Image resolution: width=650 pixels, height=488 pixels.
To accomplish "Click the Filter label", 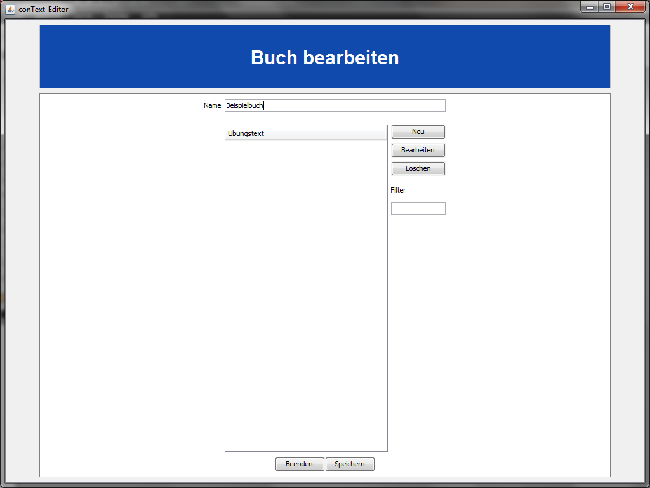I will (398, 190).
